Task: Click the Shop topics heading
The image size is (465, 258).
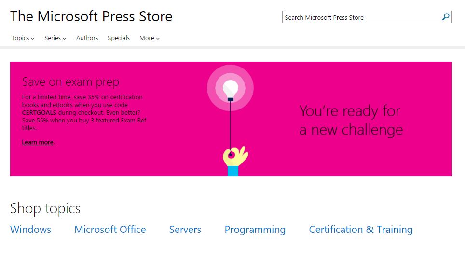Action: tap(45, 208)
